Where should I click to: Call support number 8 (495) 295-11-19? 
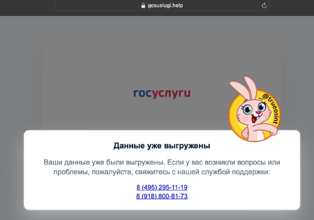[162, 187]
